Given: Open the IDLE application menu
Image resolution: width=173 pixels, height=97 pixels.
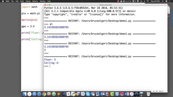Looking at the screenshot, I should [8, 1].
